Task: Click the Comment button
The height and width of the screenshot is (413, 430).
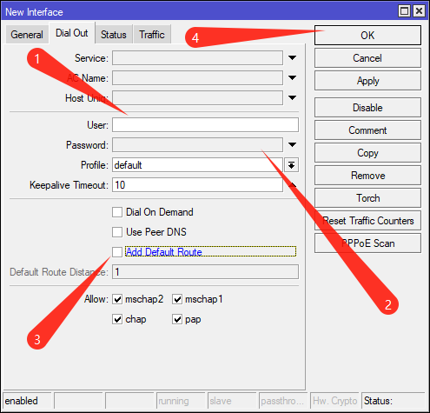Action: pos(367,130)
